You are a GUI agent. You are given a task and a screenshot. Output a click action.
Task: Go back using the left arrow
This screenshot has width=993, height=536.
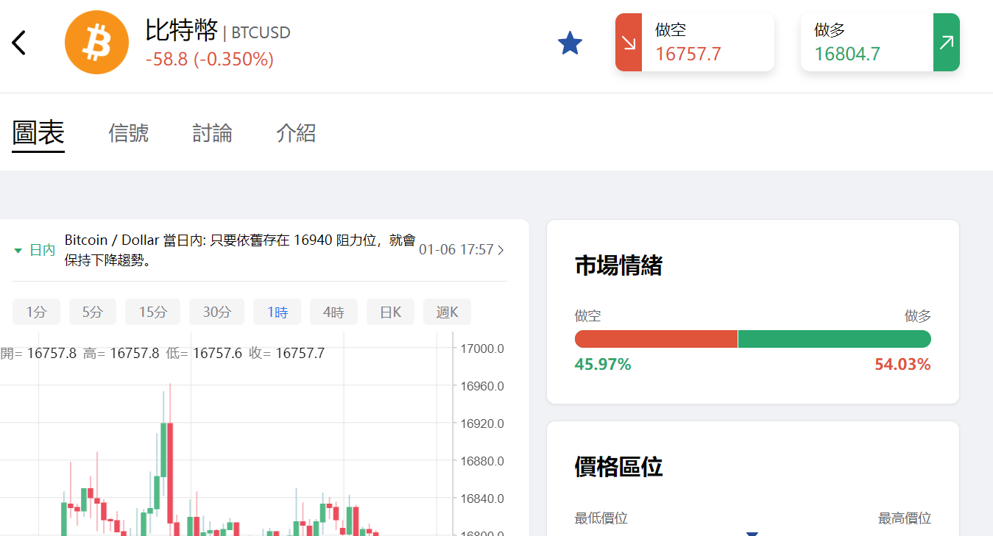19,43
